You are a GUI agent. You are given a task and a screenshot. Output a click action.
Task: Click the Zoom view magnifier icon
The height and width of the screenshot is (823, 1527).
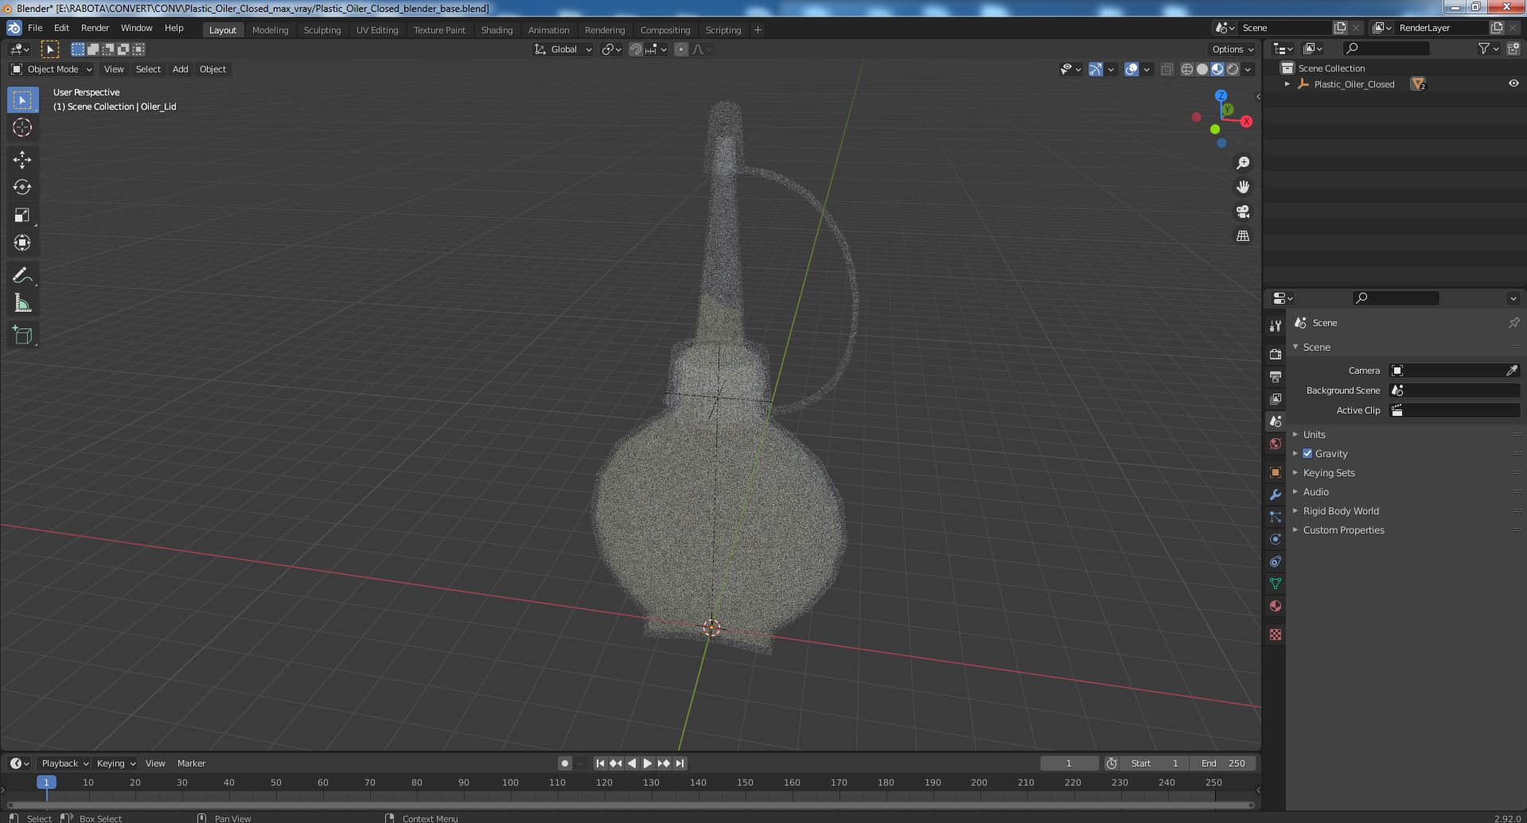coord(1243,163)
